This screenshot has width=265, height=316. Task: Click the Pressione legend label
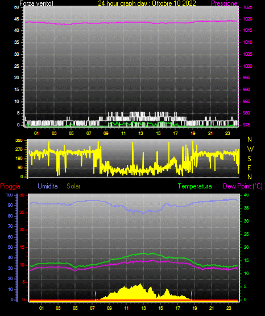225,3
